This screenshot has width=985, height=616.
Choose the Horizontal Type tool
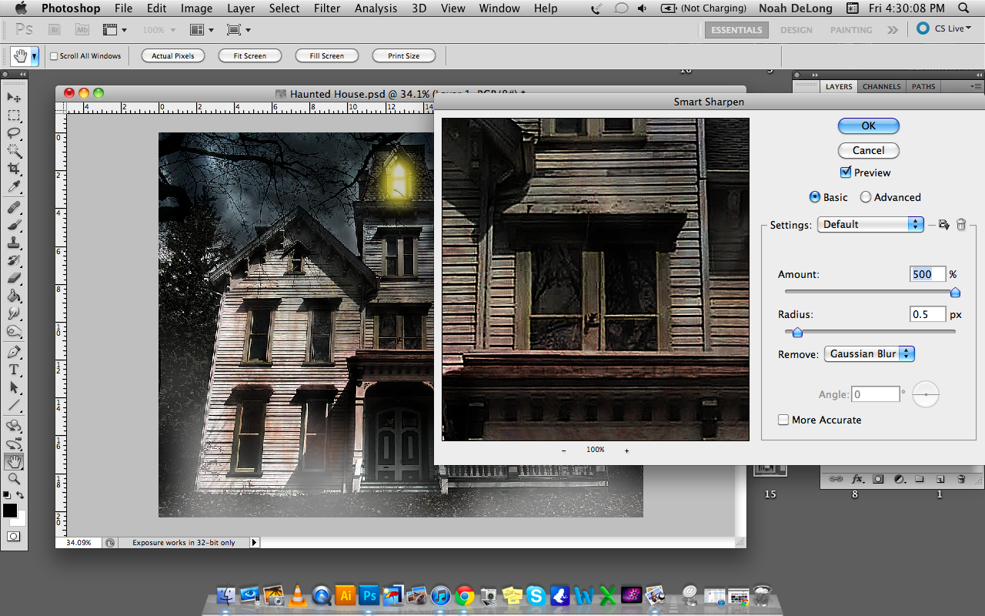[14, 370]
